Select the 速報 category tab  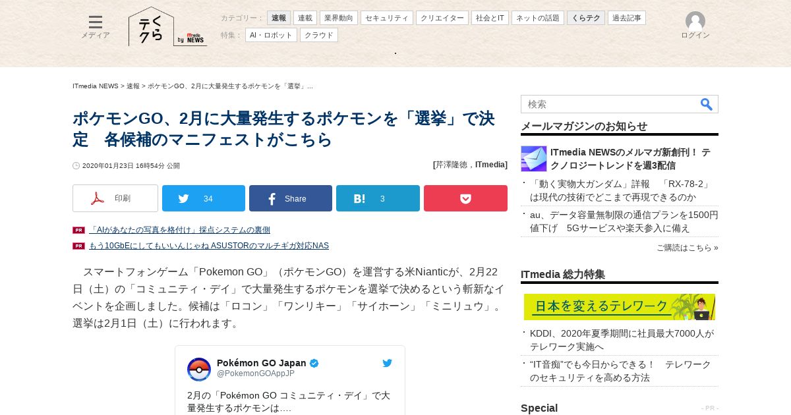[x=279, y=18]
